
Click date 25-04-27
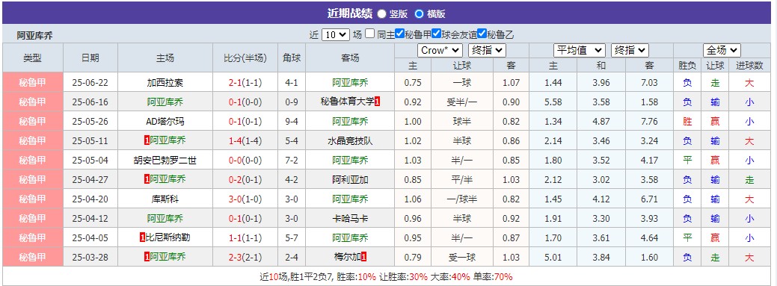click(x=90, y=180)
